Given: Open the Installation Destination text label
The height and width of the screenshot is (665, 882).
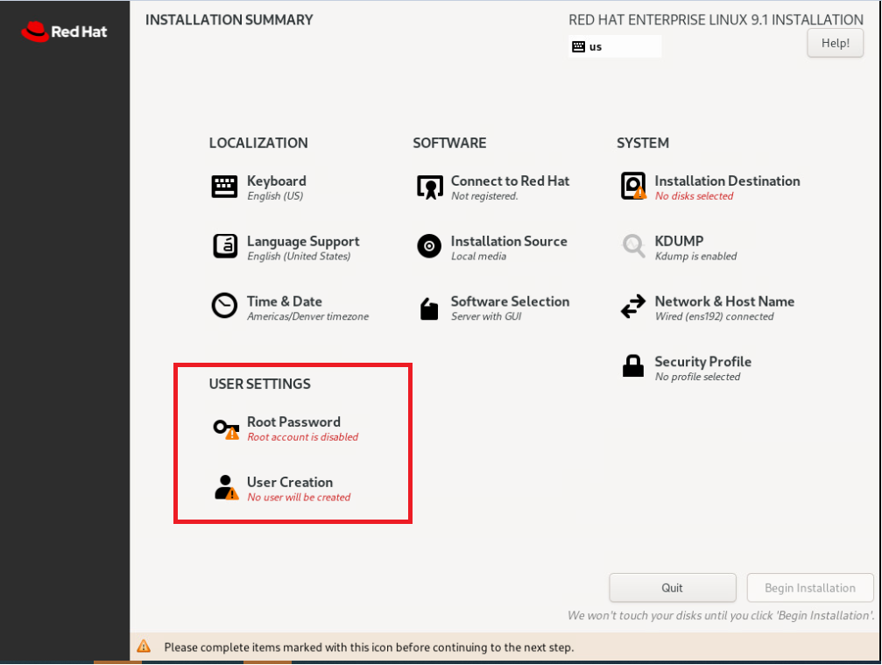Looking at the screenshot, I should point(727,180).
